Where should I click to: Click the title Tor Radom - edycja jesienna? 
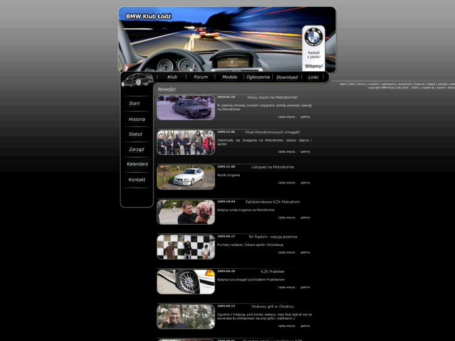click(x=272, y=237)
